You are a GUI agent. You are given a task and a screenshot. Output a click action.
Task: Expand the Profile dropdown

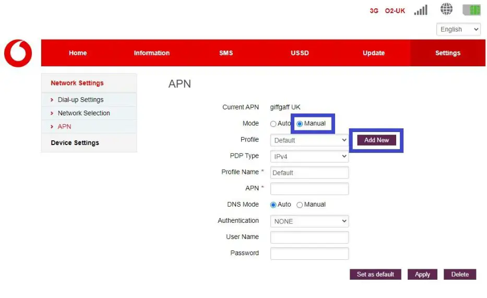(x=309, y=140)
